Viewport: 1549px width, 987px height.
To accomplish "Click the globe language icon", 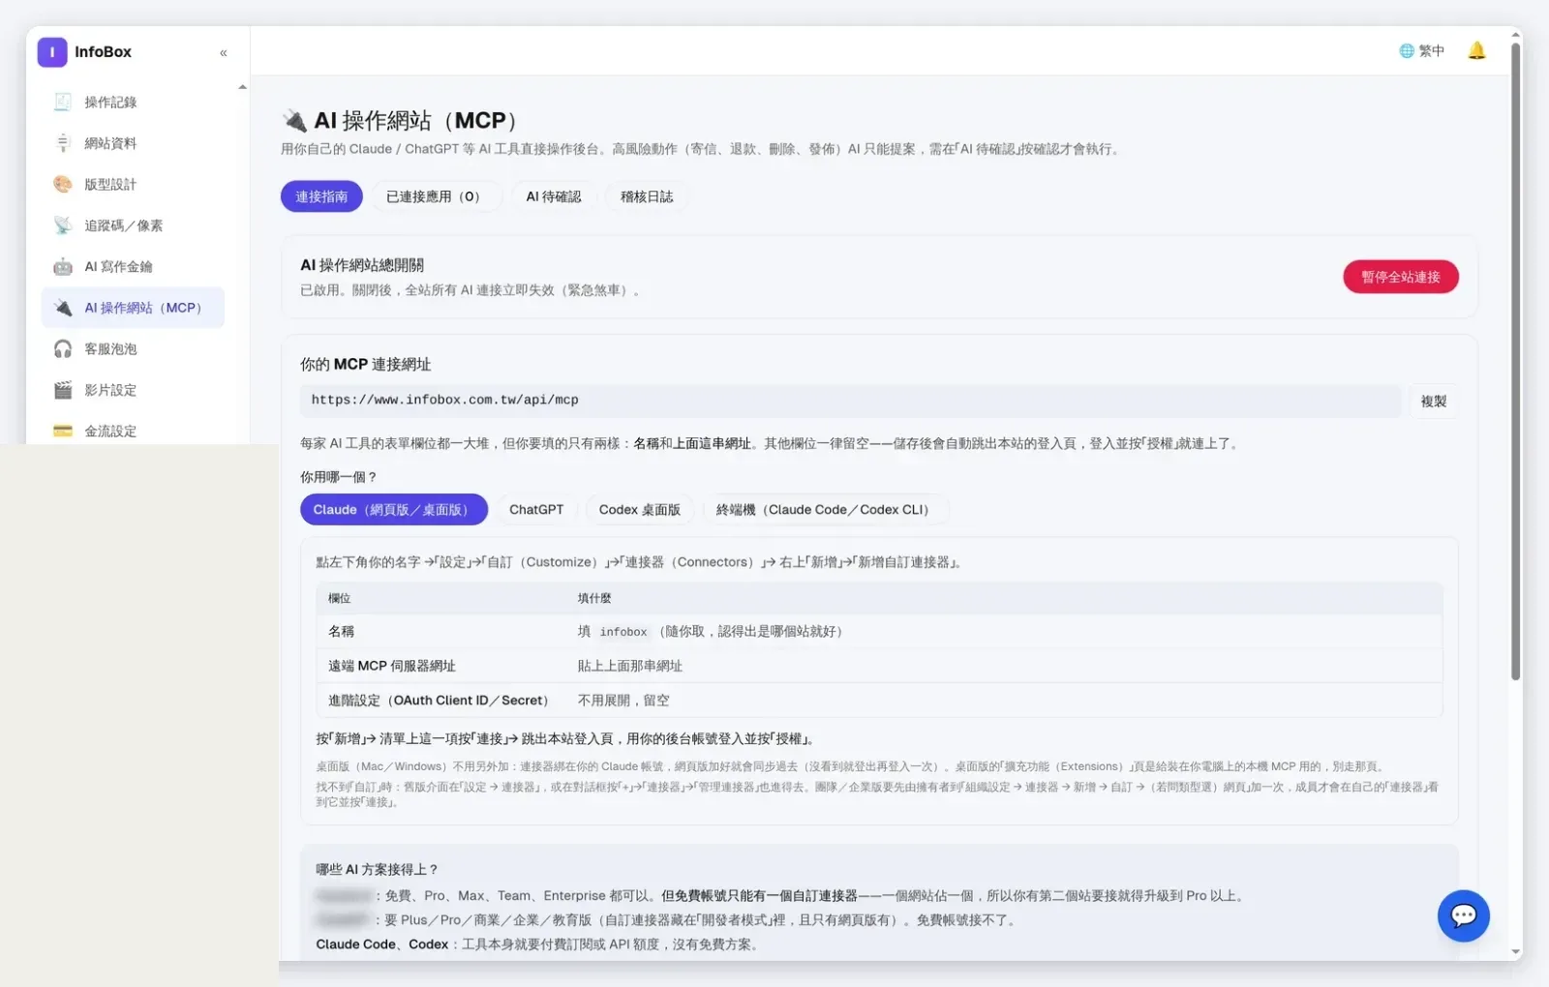I will click(1407, 51).
